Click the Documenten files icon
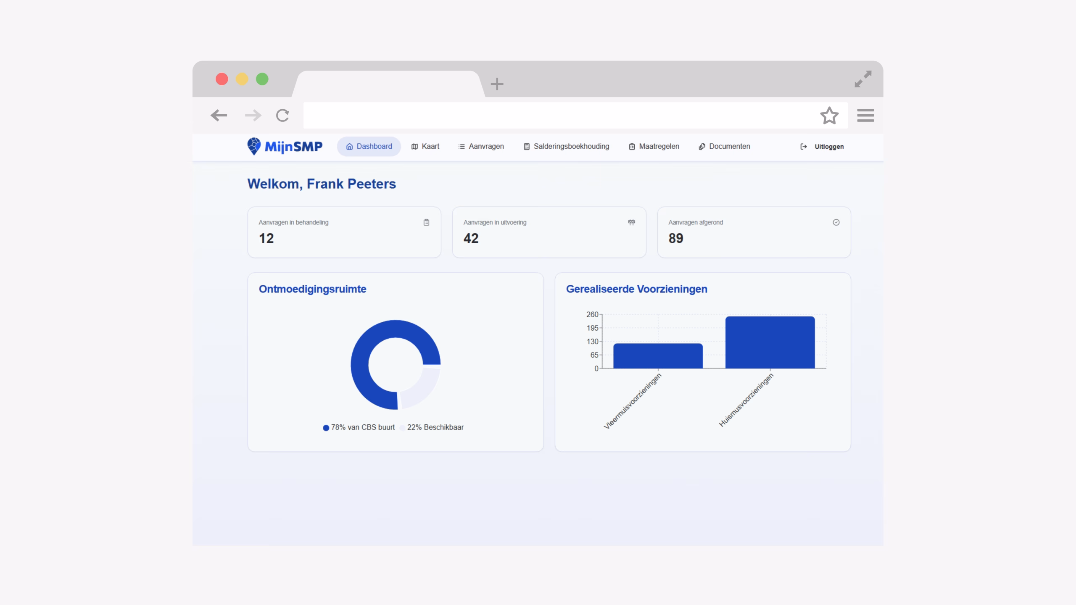The image size is (1076, 605). tap(702, 146)
